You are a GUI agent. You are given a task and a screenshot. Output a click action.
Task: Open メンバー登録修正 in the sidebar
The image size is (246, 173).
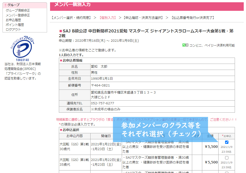tap(18, 15)
